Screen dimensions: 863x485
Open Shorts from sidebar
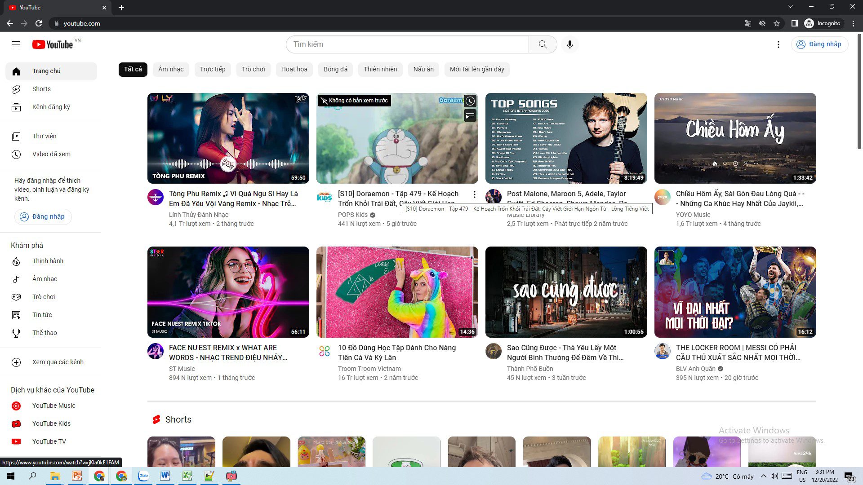(51, 89)
